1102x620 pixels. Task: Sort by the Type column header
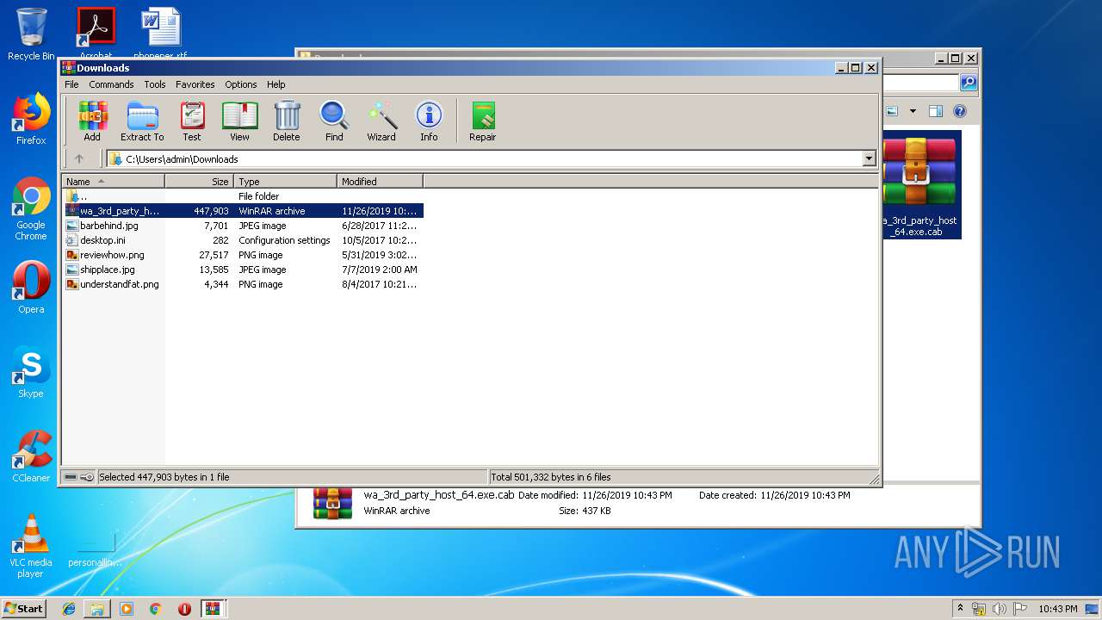tap(285, 182)
